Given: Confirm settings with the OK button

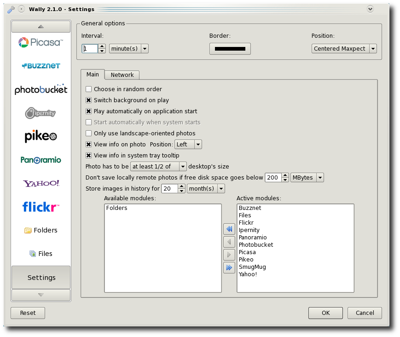Looking at the screenshot, I should (x=325, y=313).
